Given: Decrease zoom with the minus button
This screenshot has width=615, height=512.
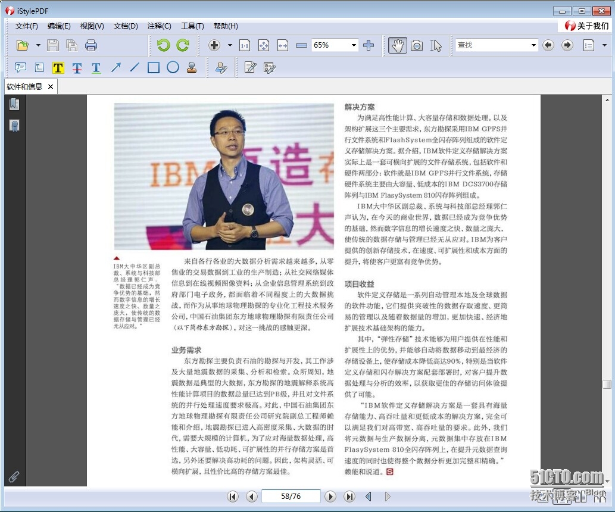Looking at the screenshot, I should (x=301, y=45).
